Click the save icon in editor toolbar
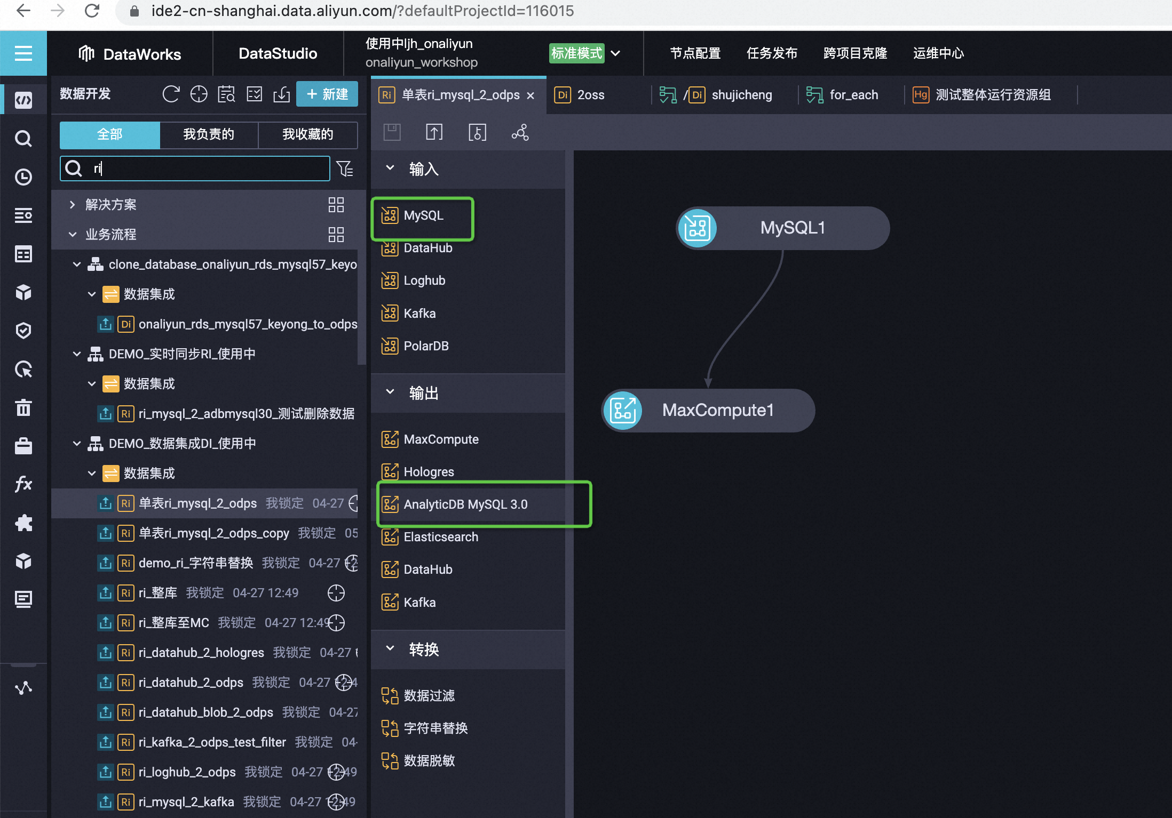Screen dimensions: 1172x818 pyautogui.click(x=392, y=132)
